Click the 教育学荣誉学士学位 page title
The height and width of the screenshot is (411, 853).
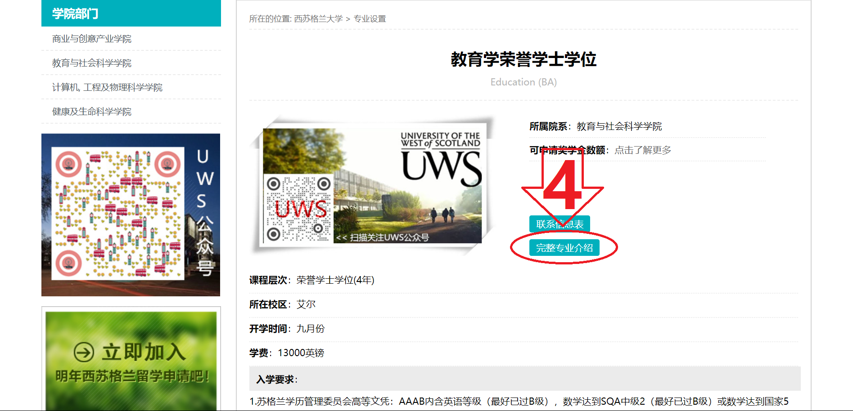pyautogui.click(x=523, y=59)
